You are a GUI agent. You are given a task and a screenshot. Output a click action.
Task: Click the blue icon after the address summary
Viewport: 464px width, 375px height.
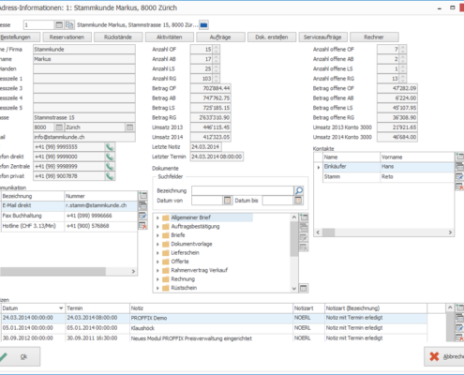click(x=203, y=24)
